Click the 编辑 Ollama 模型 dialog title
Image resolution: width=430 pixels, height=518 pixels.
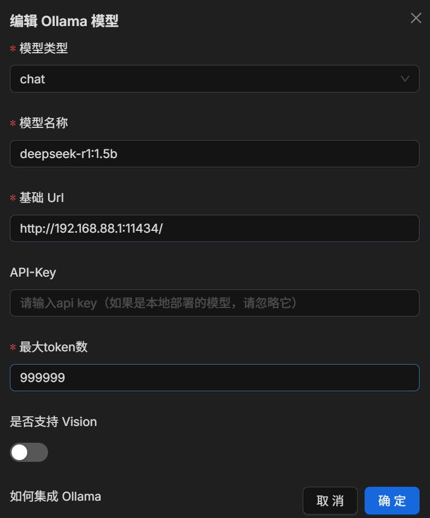64,21
